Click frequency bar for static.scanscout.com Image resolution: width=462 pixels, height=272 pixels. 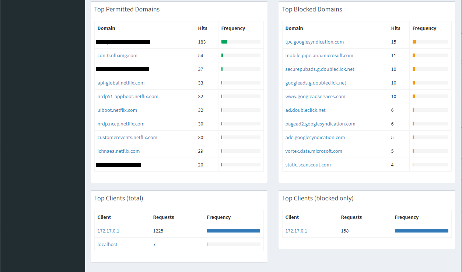point(430,165)
